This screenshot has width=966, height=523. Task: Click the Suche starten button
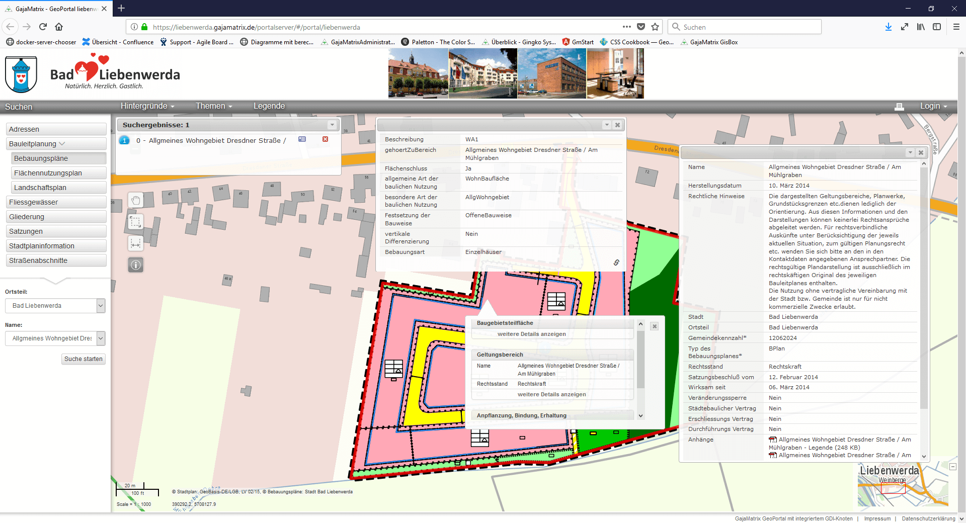click(x=84, y=359)
